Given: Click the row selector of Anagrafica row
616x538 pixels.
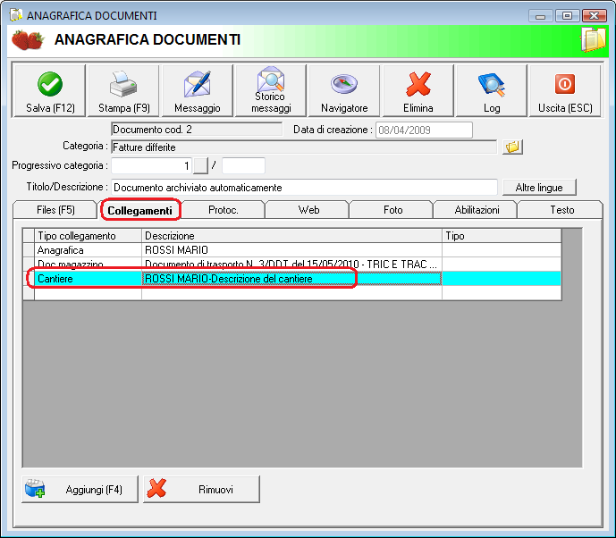Looking at the screenshot, I should point(29,250).
